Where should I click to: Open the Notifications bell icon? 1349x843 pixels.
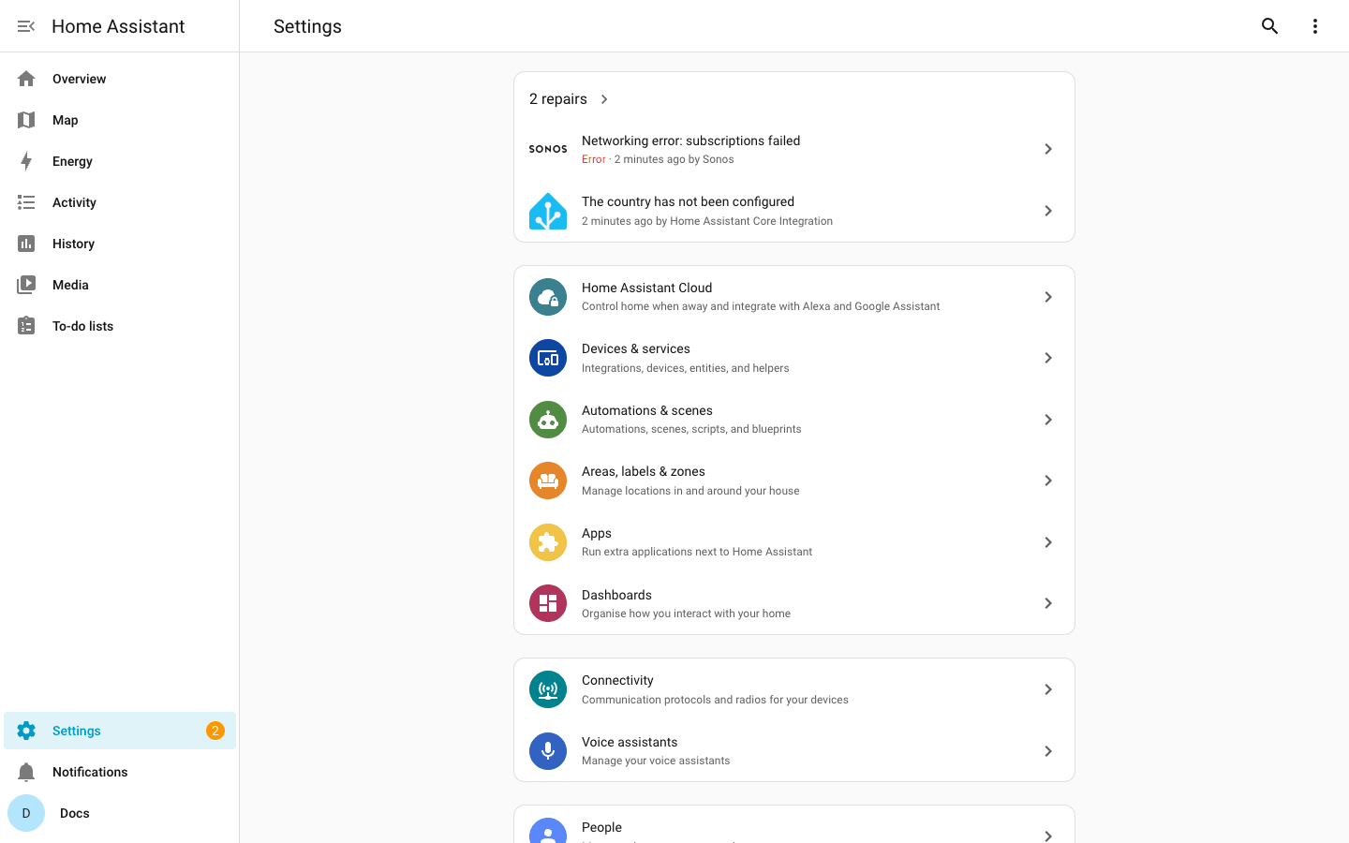pyautogui.click(x=26, y=772)
